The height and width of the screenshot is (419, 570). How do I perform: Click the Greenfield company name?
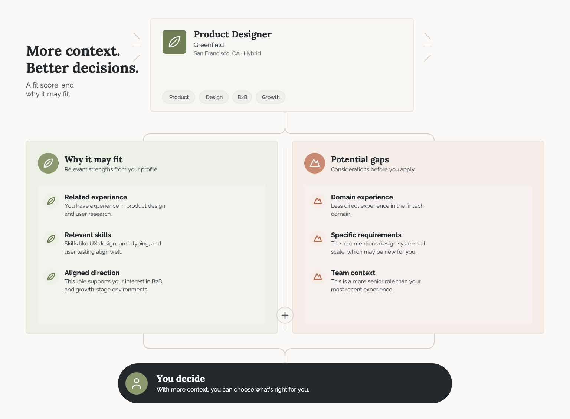pos(209,45)
